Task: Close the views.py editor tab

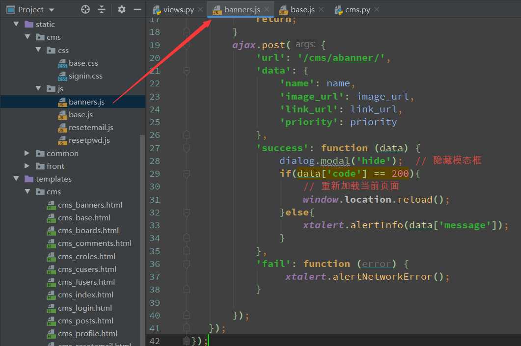Action: point(200,10)
